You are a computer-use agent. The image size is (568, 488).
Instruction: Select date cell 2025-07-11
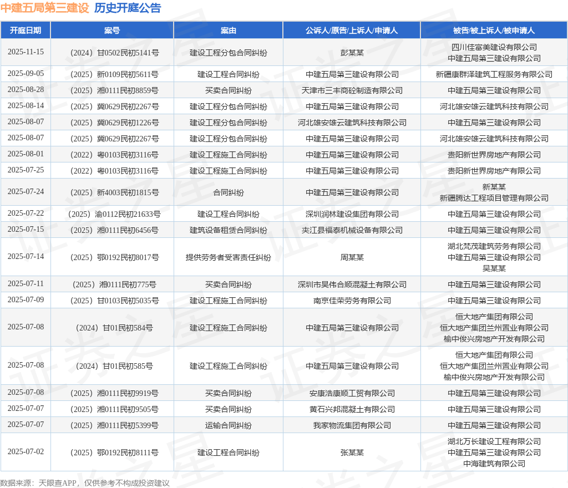pyautogui.click(x=26, y=283)
